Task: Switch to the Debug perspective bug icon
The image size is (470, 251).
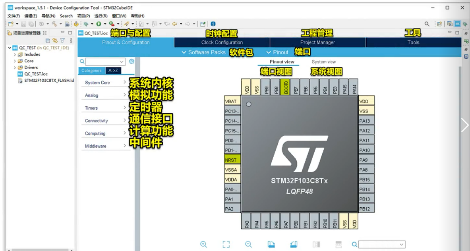Action: (x=465, y=24)
